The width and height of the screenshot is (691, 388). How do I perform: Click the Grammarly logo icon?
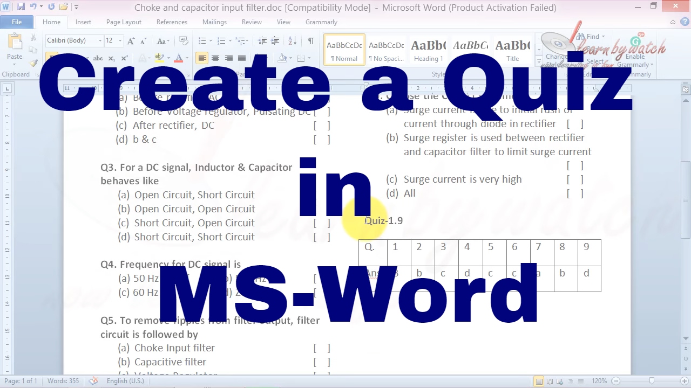635,41
